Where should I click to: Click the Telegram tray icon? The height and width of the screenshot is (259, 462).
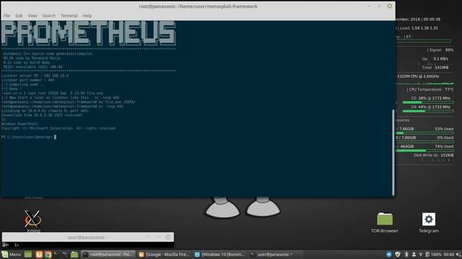(x=389, y=254)
